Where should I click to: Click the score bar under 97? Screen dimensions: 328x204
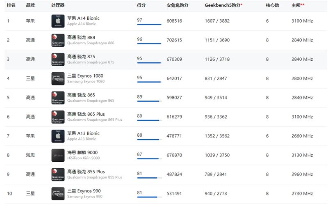point(149,25)
